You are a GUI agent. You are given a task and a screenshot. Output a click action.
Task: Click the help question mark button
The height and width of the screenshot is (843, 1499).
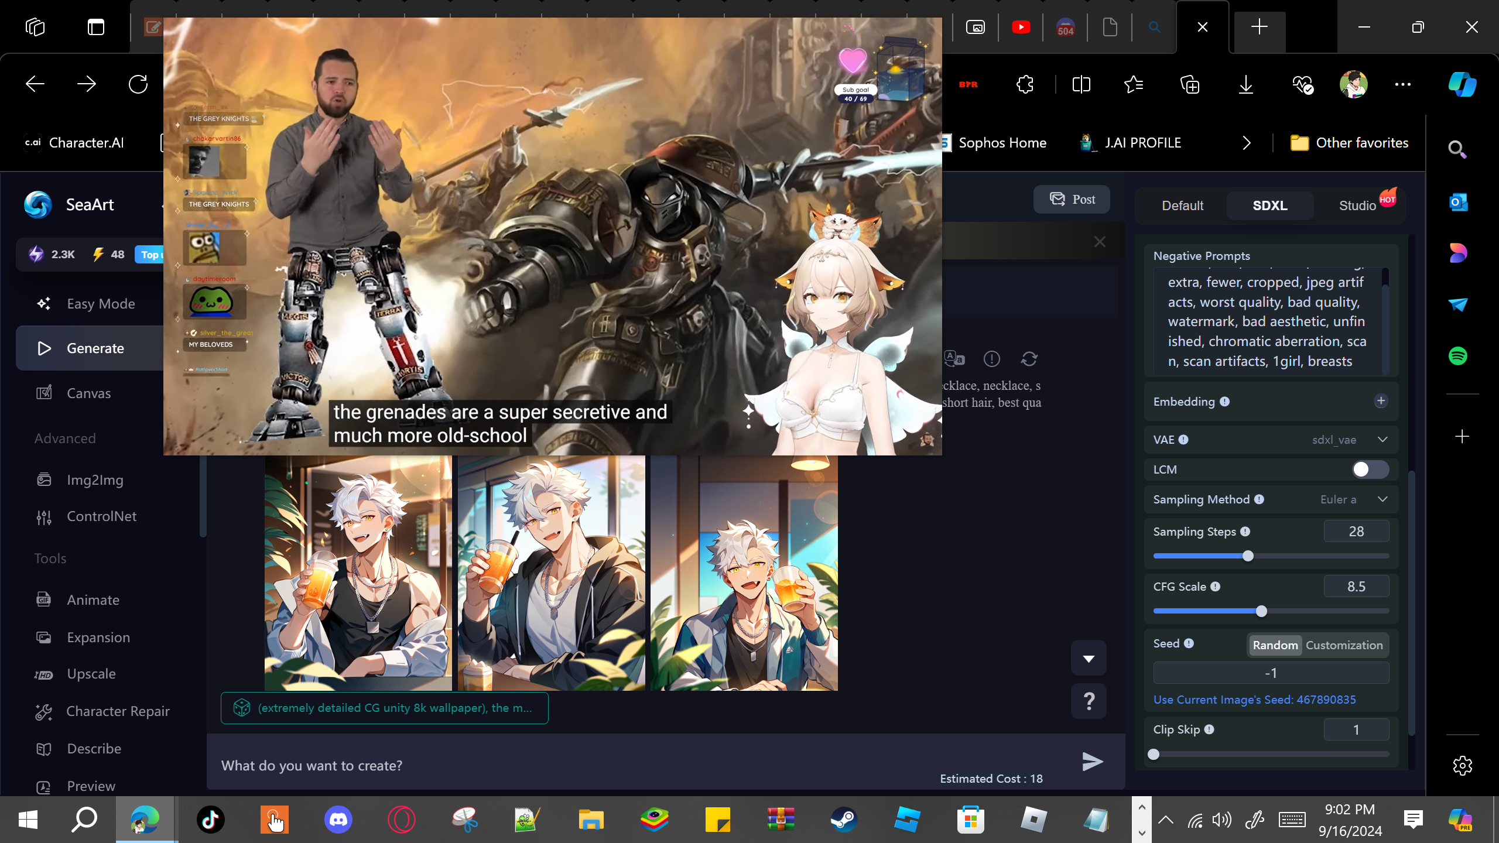point(1089,701)
